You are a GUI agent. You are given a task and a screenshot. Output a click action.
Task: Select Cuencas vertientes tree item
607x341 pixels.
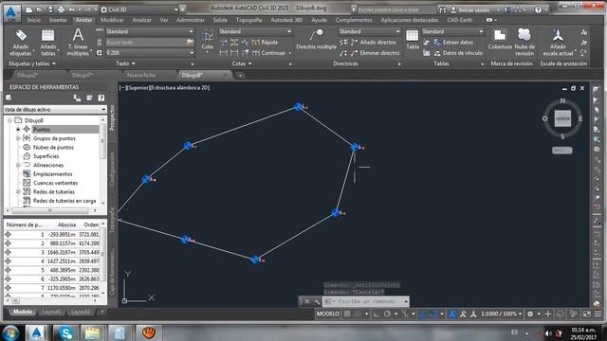(55, 183)
